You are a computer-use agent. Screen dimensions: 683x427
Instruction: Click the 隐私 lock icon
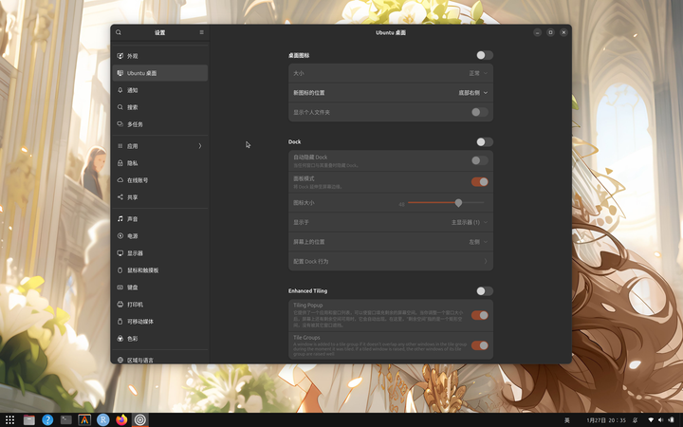click(120, 162)
